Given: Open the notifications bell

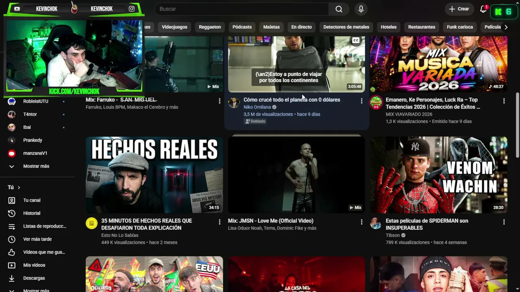Looking at the screenshot, I should (483, 9).
